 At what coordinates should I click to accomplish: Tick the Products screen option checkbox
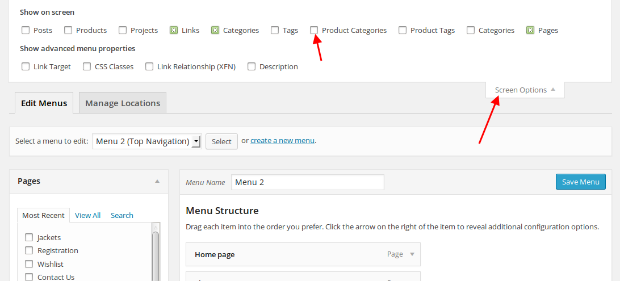point(68,30)
